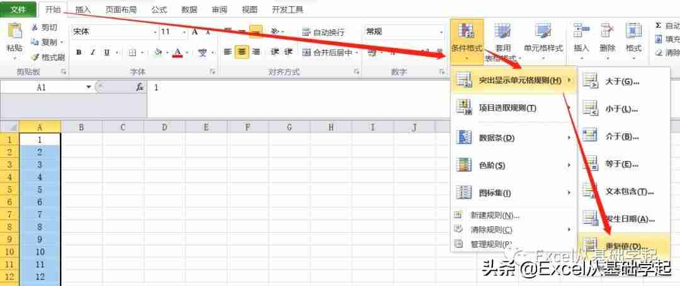Choose the 文本包含 text contains rule

click(x=624, y=192)
